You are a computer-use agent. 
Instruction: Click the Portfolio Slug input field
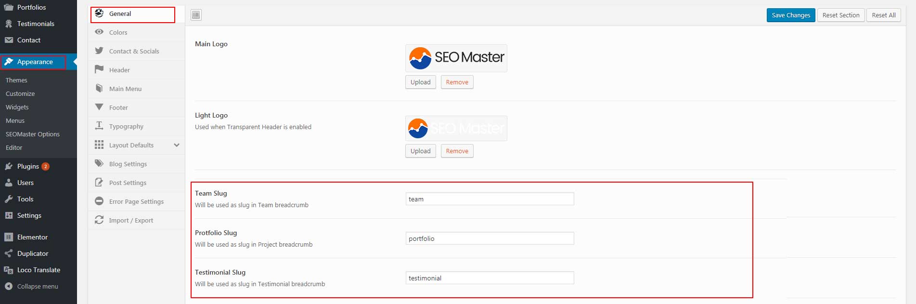(490, 238)
